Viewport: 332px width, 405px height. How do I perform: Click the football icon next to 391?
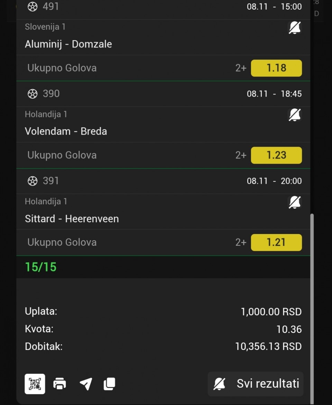[x=33, y=181]
